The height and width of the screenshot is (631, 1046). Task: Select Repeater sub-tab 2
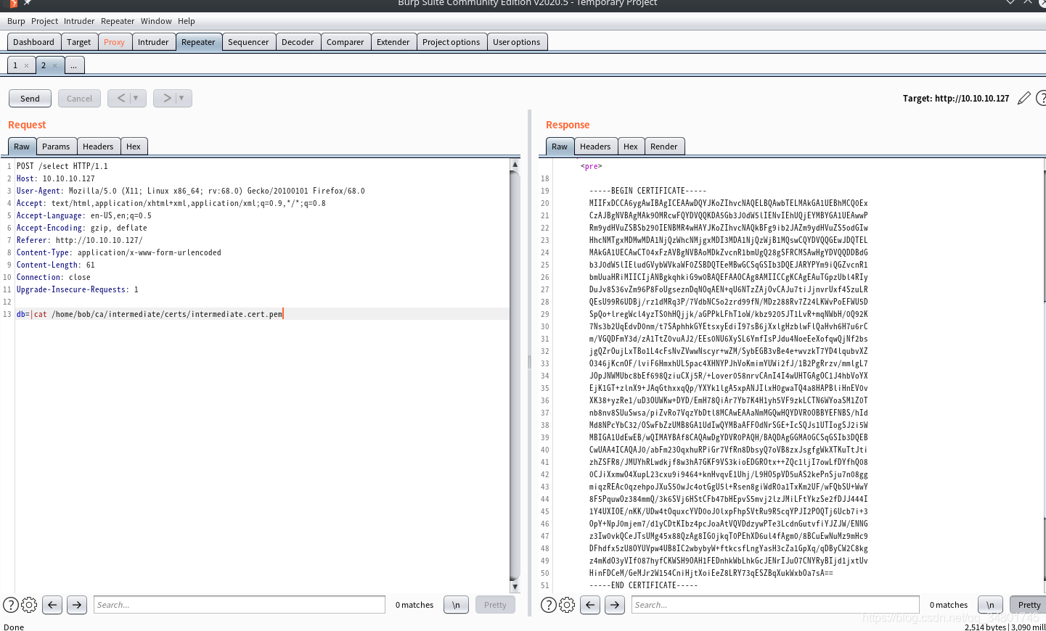44,65
